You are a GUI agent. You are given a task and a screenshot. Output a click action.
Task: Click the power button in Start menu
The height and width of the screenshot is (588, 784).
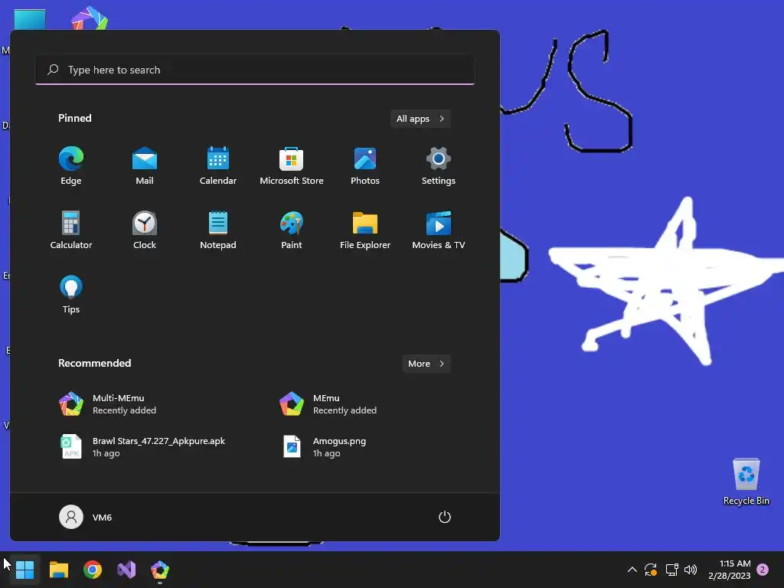tap(445, 517)
